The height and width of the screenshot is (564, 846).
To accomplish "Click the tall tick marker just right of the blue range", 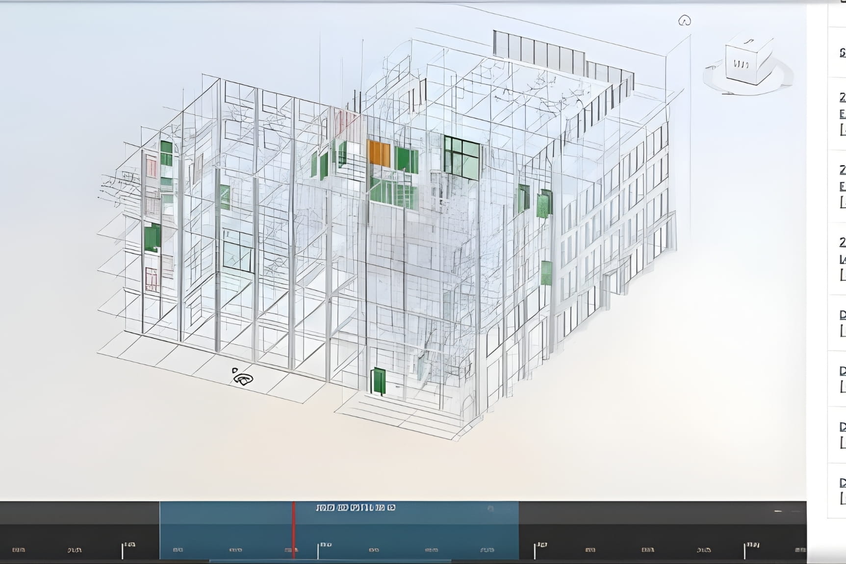I will point(535,550).
